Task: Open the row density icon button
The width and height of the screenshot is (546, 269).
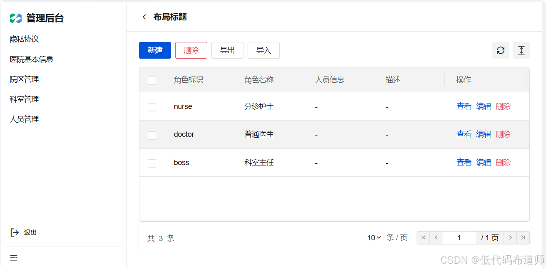Action: (x=521, y=50)
